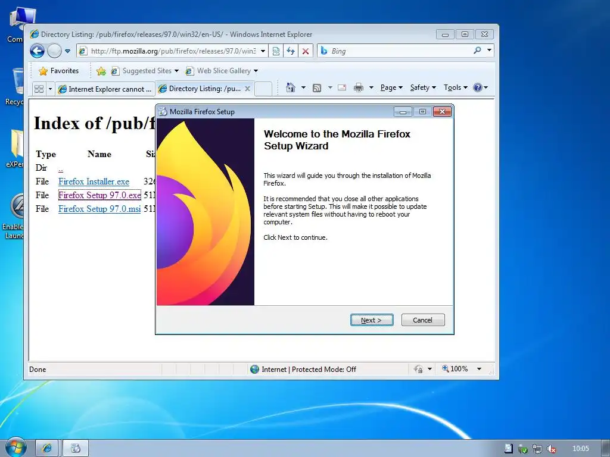Click the taskbar clock showing 10:05

pos(581,449)
